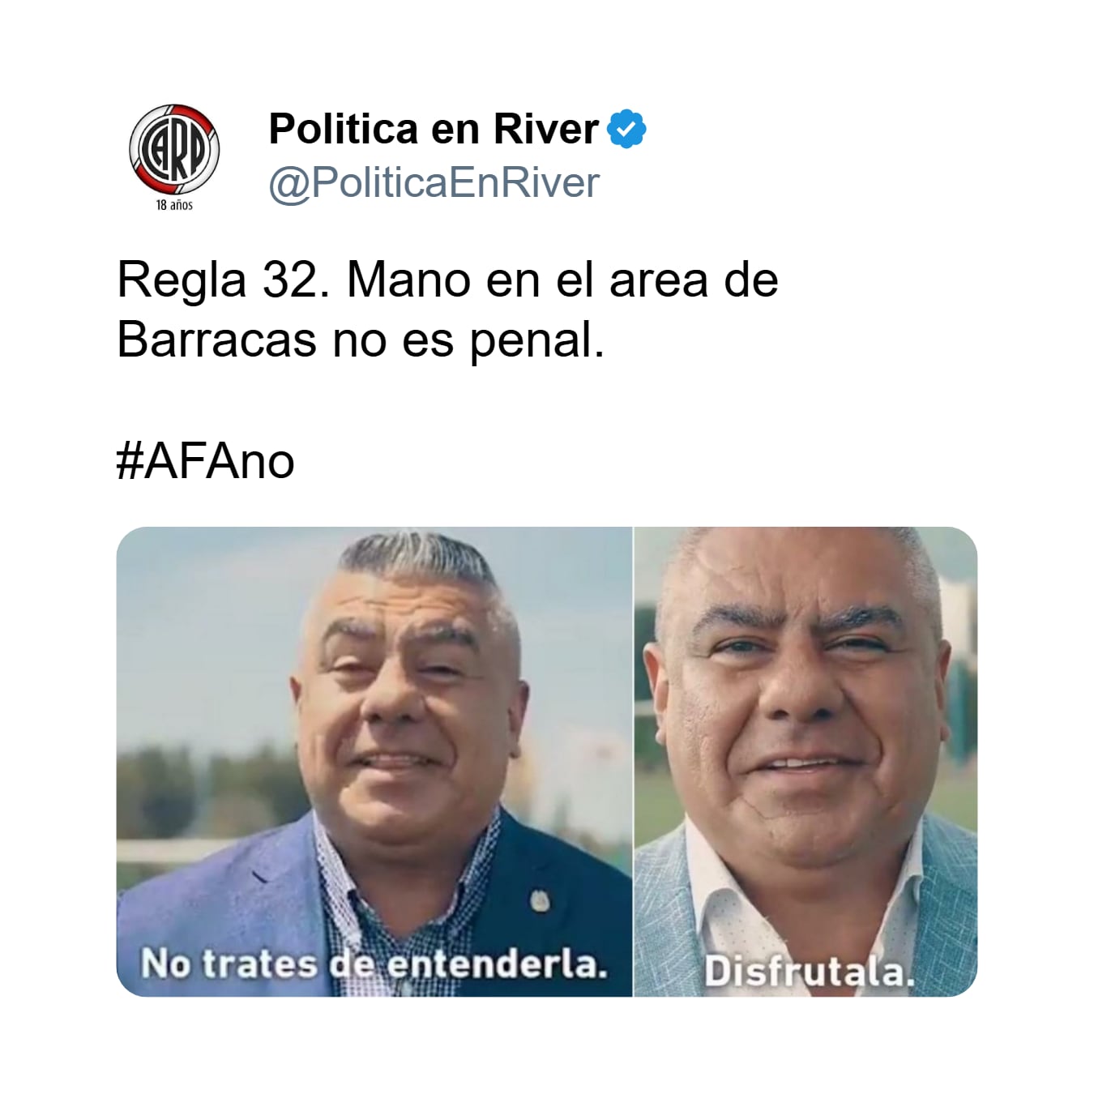Viewport: 1094px width, 1094px height.
Task: Click the blue verified badge
Action: click(x=626, y=129)
